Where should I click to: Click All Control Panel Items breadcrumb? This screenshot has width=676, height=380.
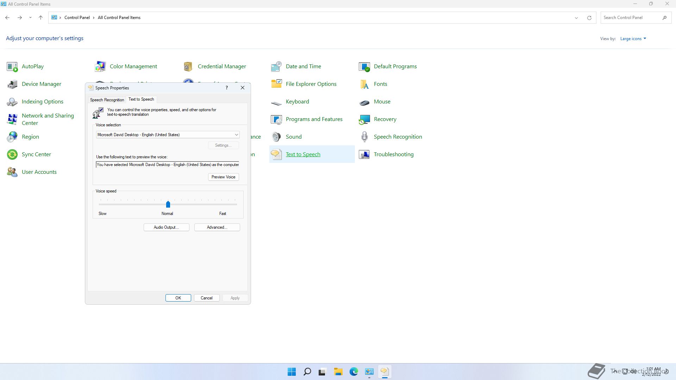point(119,18)
